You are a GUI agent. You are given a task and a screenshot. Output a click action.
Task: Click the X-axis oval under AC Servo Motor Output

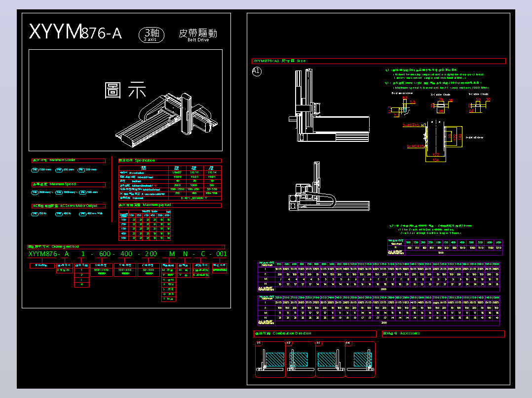(35, 214)
